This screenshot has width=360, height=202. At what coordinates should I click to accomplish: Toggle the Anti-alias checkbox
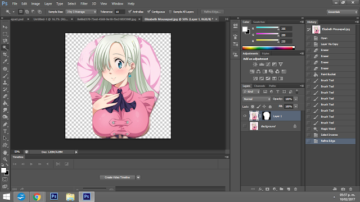tap(130, 11)
